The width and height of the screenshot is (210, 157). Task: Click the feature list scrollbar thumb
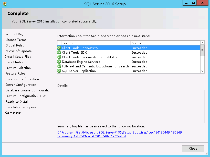202,50
